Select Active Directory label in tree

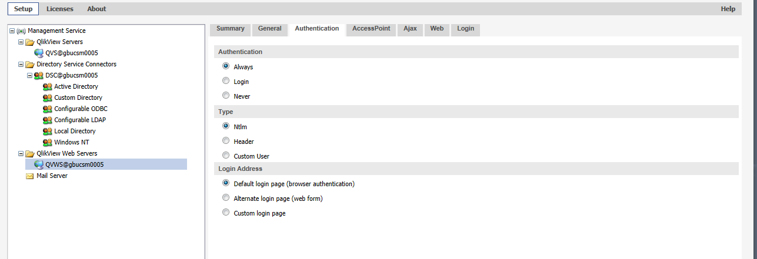coord(76,86)
